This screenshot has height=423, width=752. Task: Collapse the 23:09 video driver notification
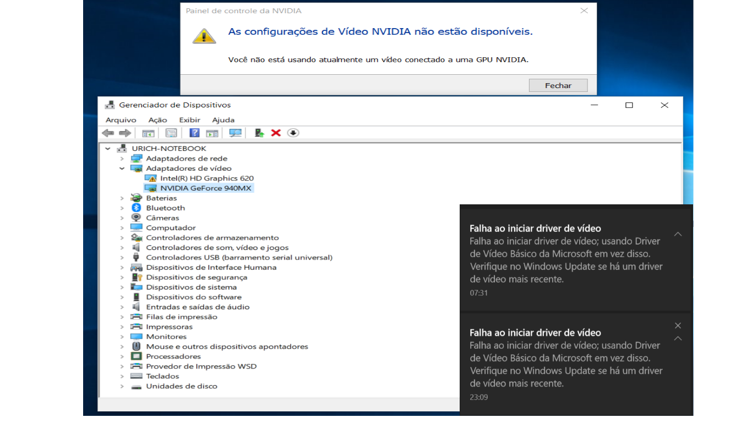coord(678,338)
